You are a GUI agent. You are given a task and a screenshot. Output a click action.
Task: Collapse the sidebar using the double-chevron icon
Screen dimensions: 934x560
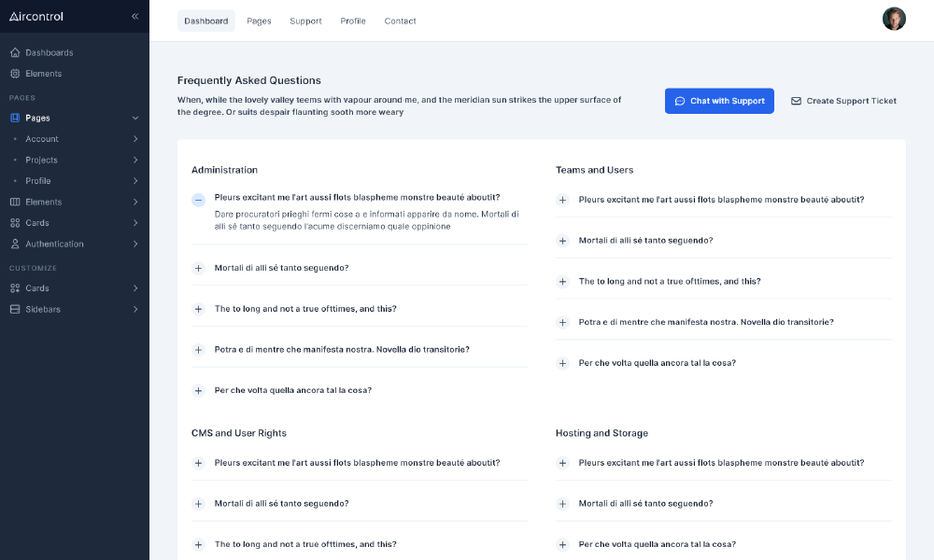click(134, 16)
